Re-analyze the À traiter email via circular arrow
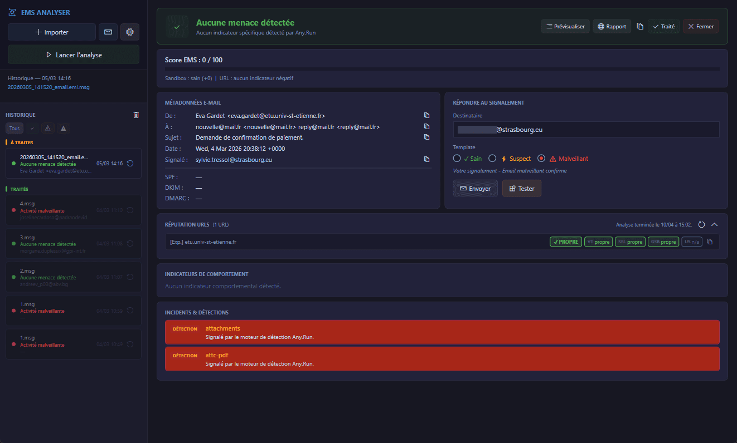This screenshot has width=737, height=443. click(130, 164)
